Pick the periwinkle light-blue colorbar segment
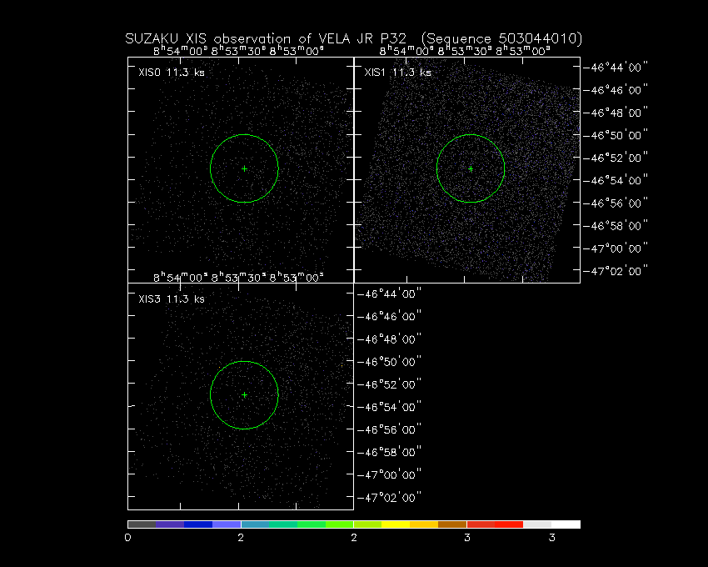 pyautogui.click(x=227, y=524)
